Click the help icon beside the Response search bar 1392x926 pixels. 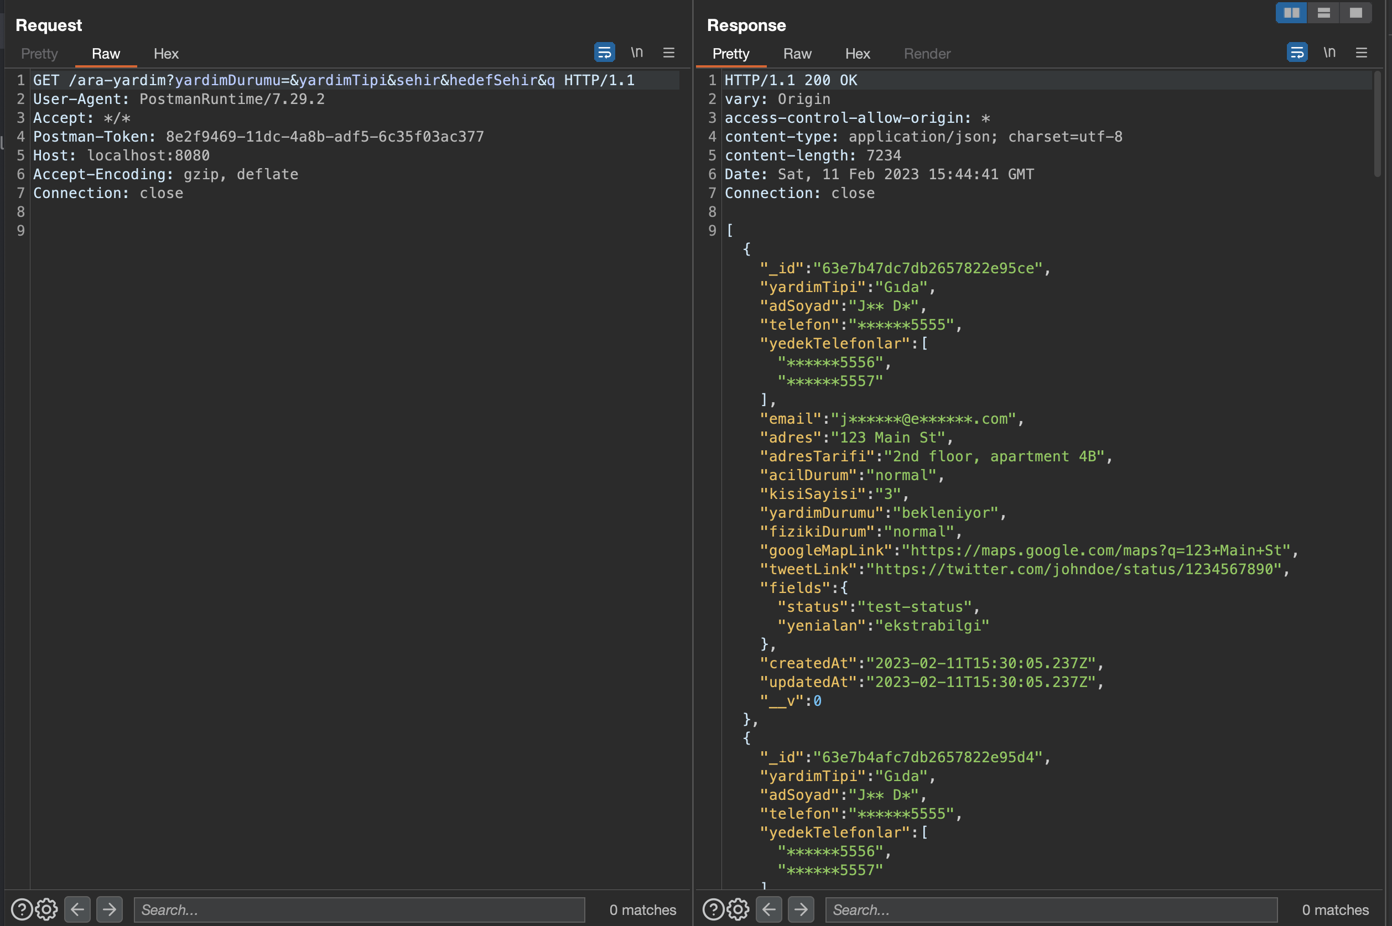click(x=713, y=909)
